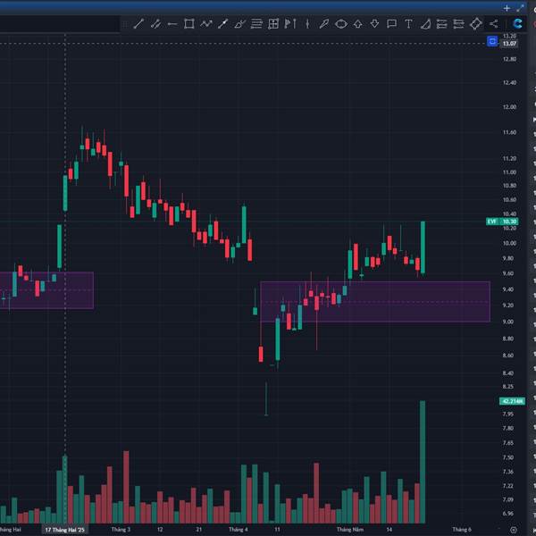Select the callout comment tool

391,24
